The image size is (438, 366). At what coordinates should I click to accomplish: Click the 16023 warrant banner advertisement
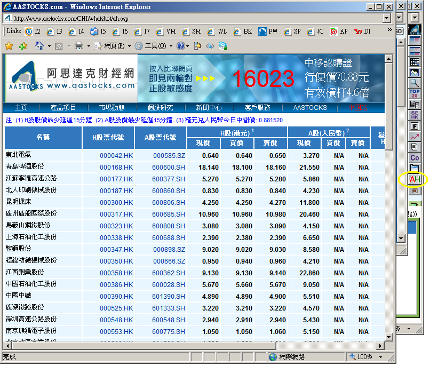[261, 78]
